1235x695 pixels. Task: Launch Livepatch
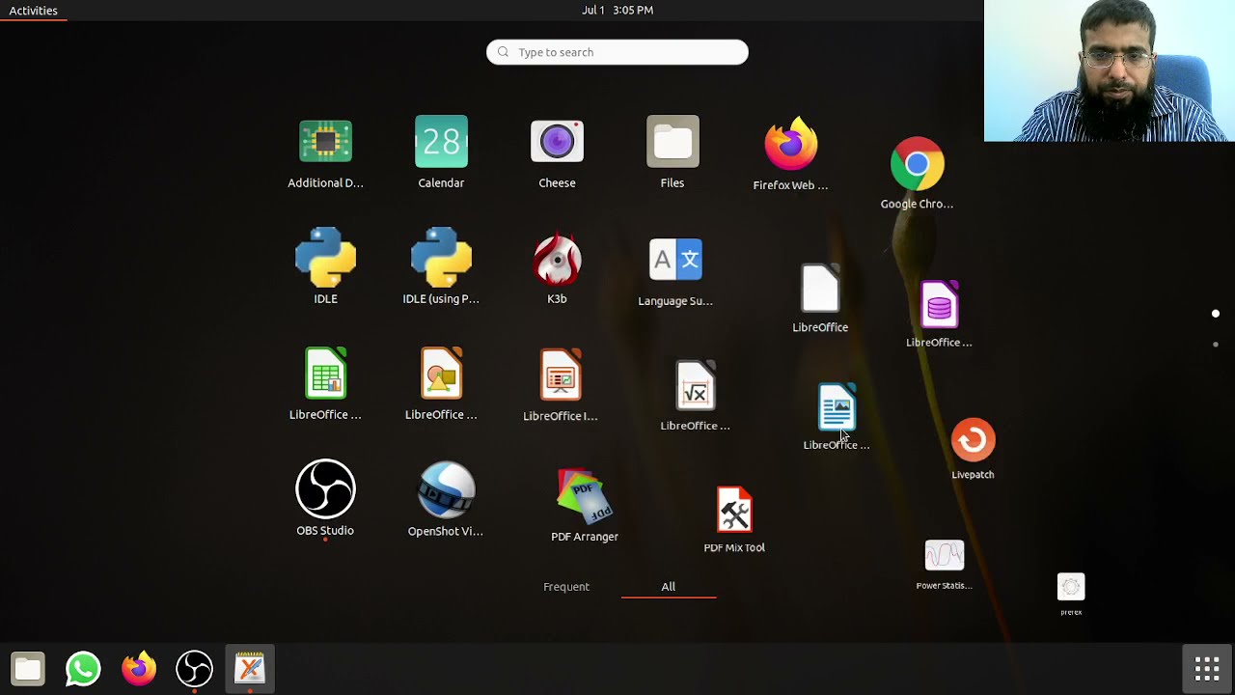pyautogui.click(x=973, y=440)
